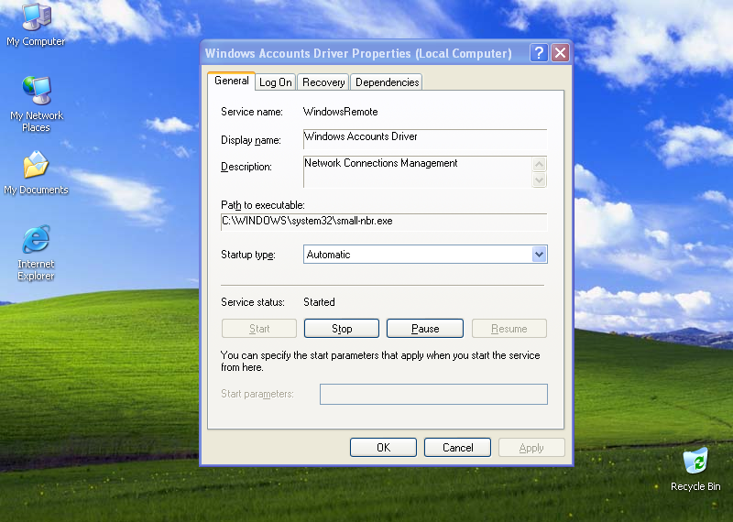Screen dimensions: 733x522
Task: Click the description scroll up arrow
Action: [539, 165]
